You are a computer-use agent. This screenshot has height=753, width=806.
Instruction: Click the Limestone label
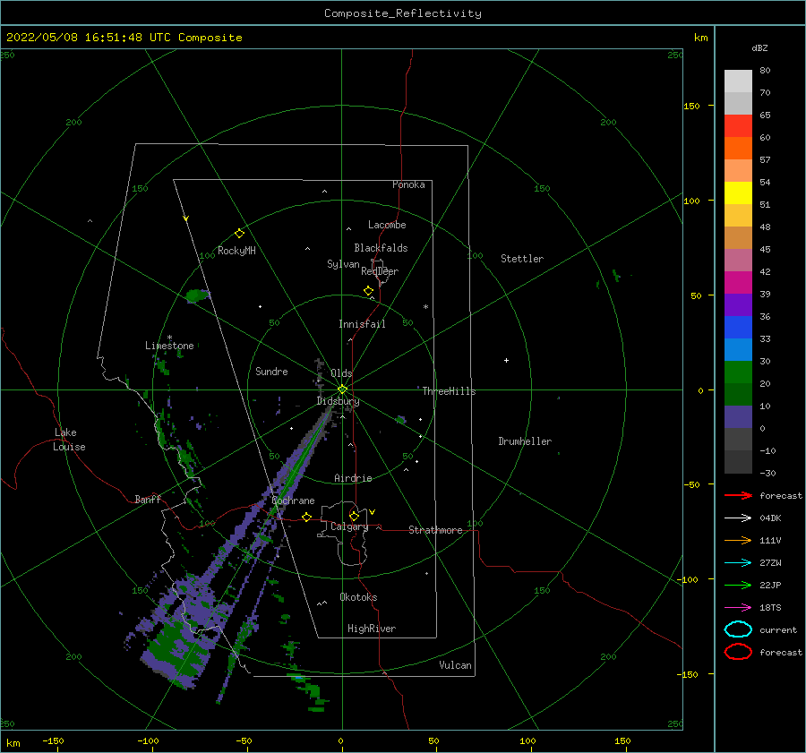tap(169, 346)
